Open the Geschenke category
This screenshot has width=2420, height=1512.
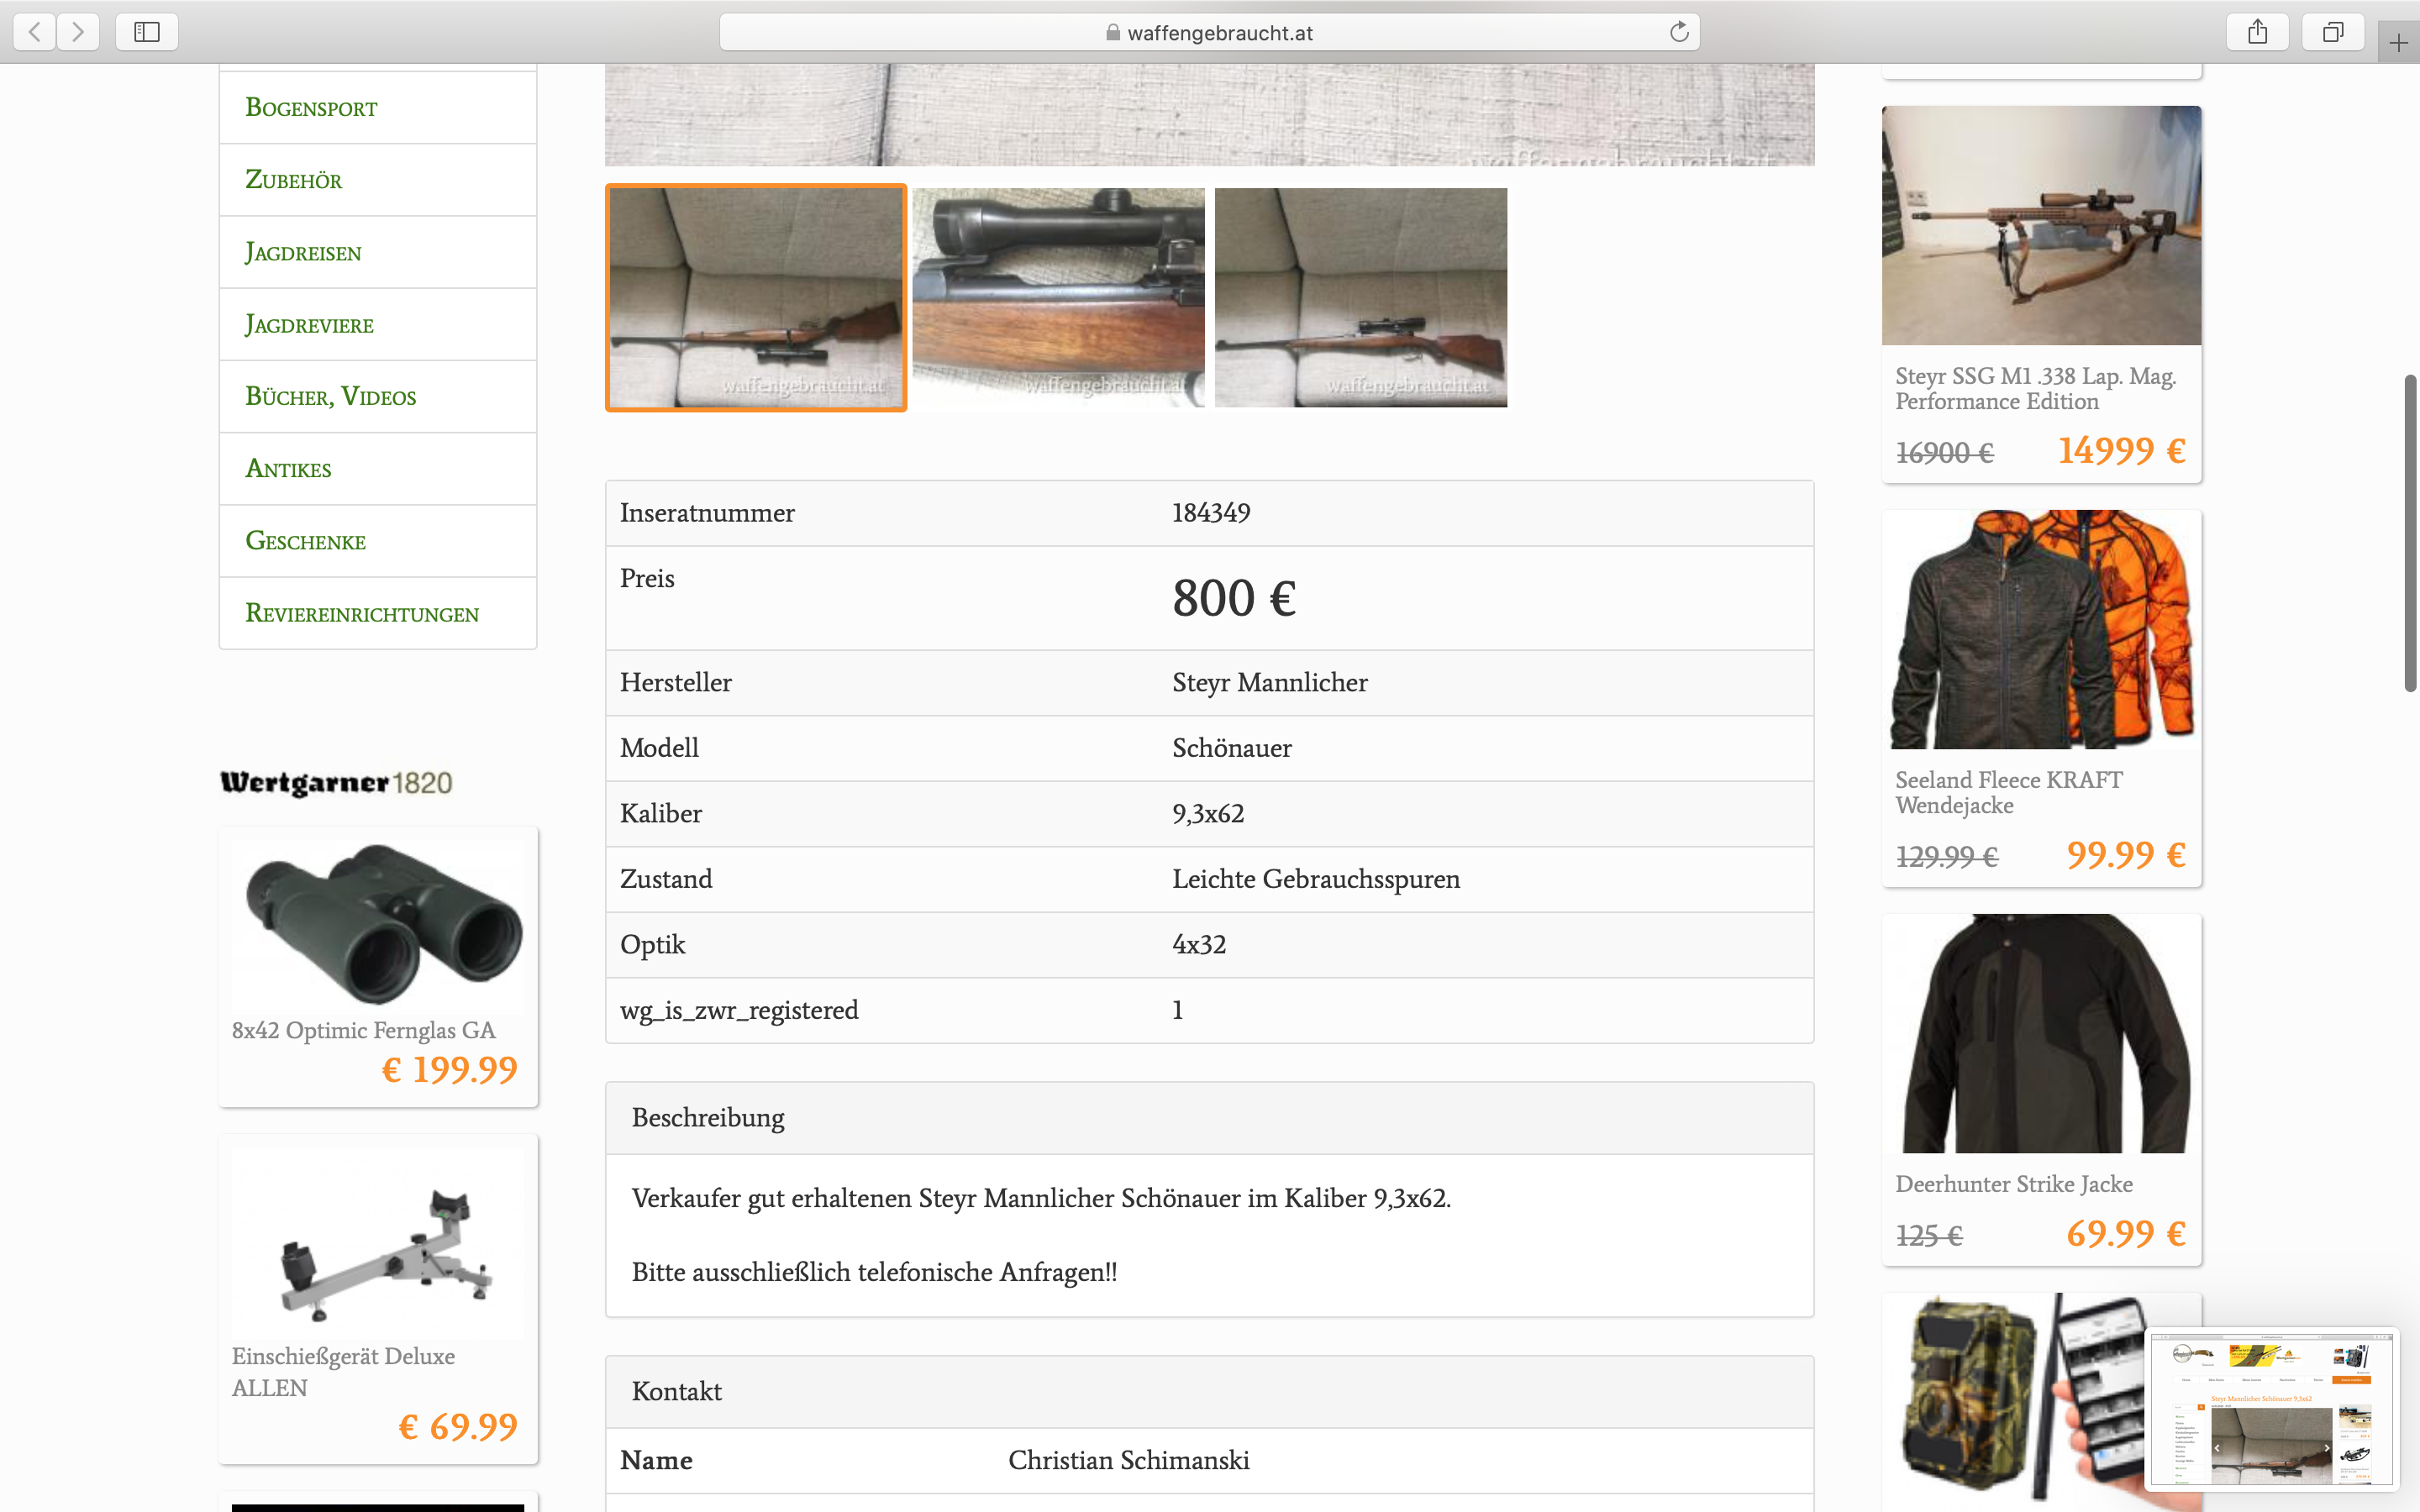(x=378, y=541)
